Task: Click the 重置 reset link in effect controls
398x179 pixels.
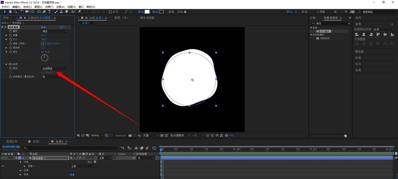Action: (44, 27)
